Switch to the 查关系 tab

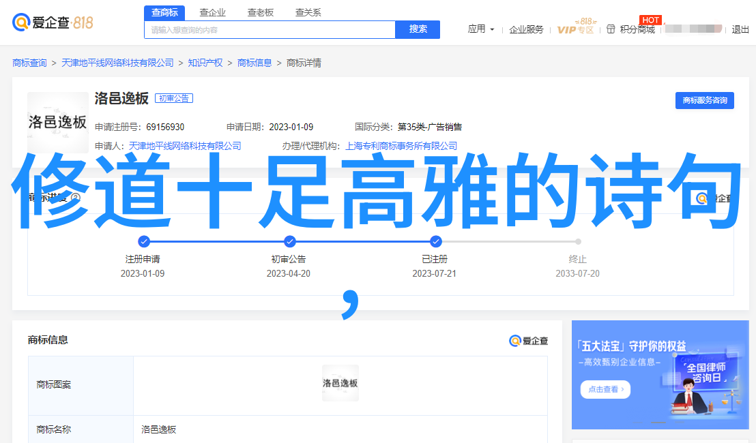click(x=308, y=12)
